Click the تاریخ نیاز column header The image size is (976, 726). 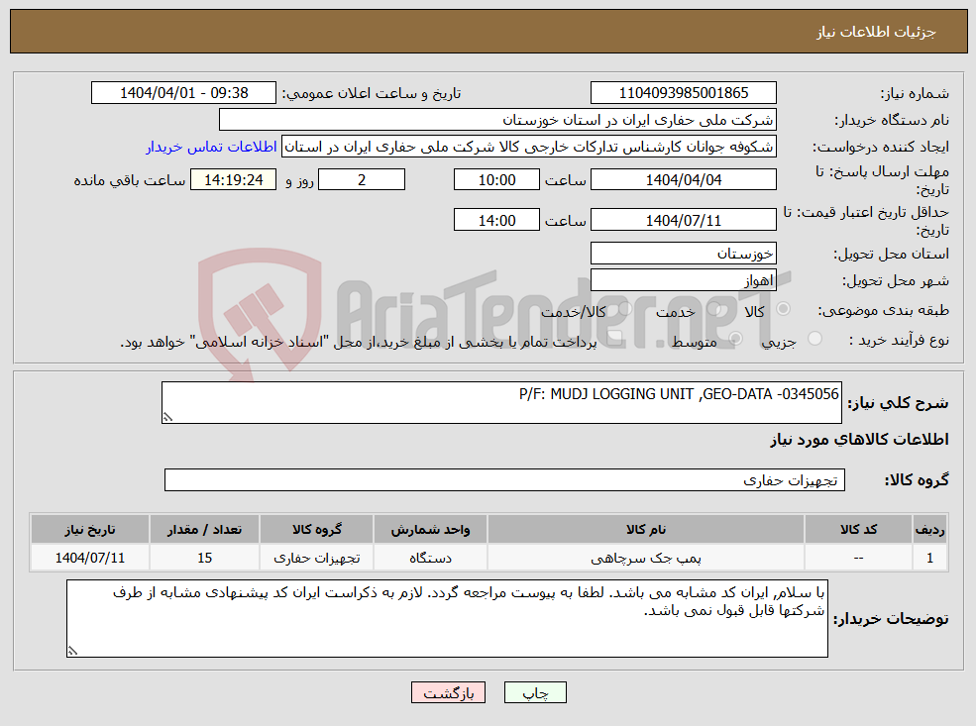tap(89, 530)
